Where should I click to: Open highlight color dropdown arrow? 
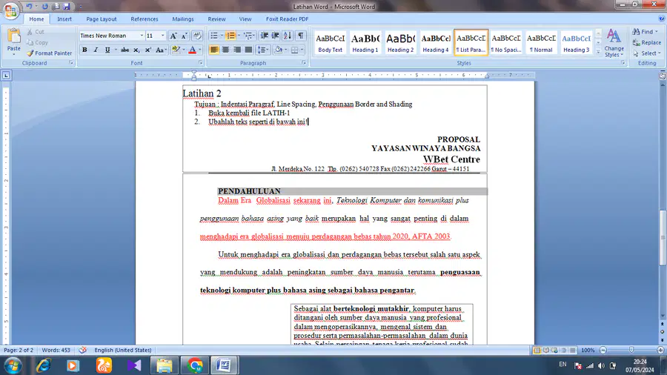[x=184, y=50]
